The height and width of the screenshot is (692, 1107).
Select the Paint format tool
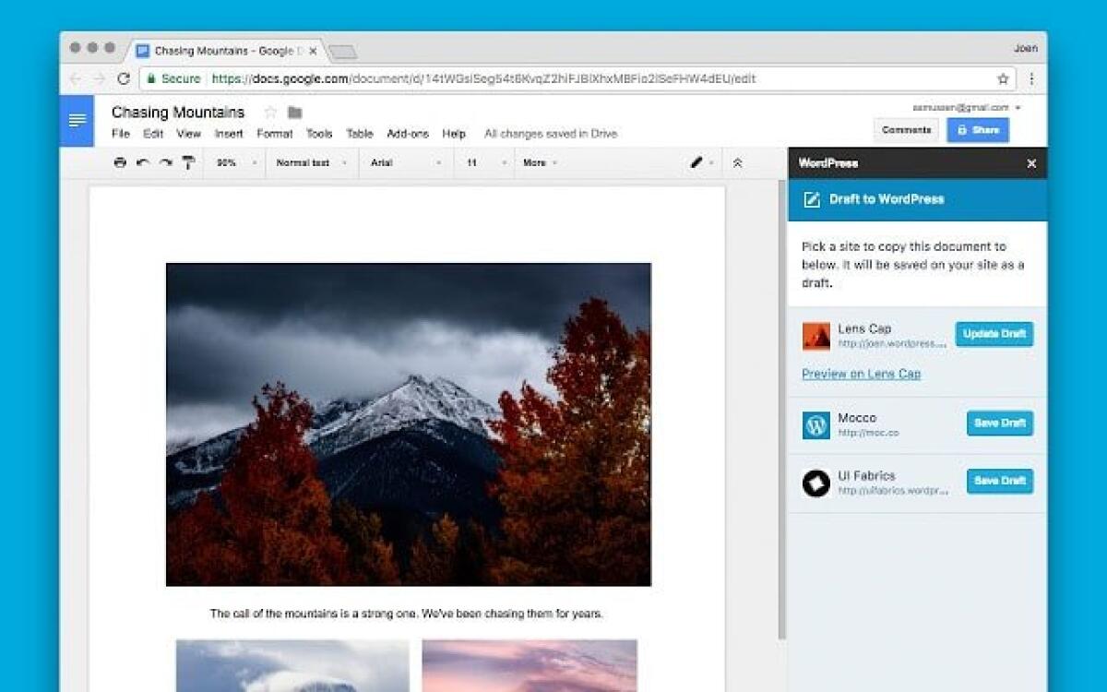click(186, 163)
